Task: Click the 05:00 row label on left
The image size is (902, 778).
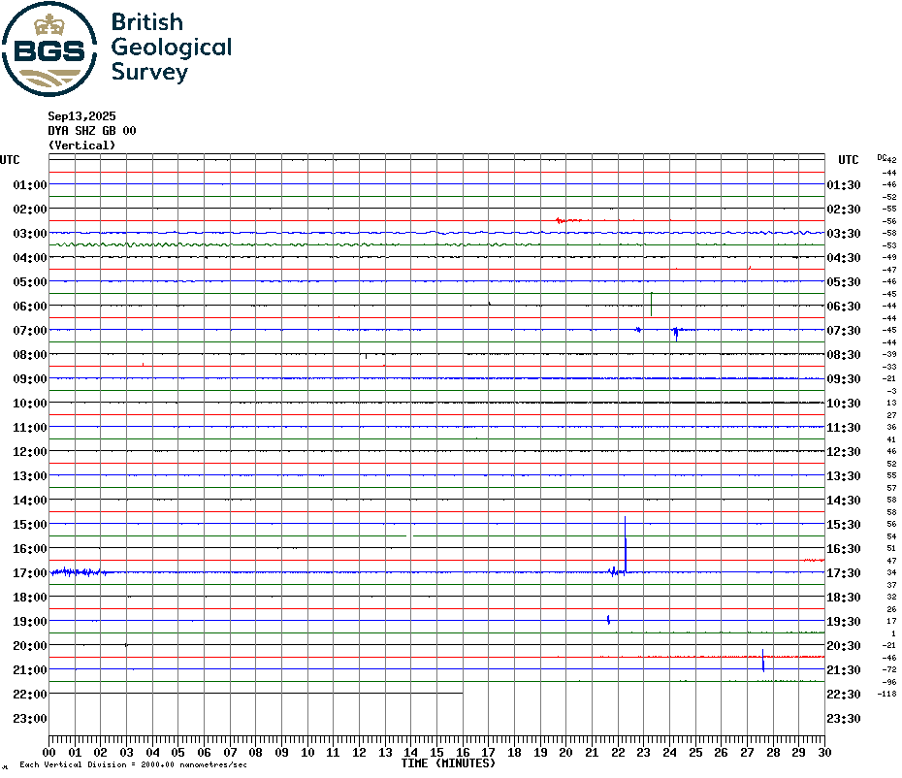Action: point(30,282)
